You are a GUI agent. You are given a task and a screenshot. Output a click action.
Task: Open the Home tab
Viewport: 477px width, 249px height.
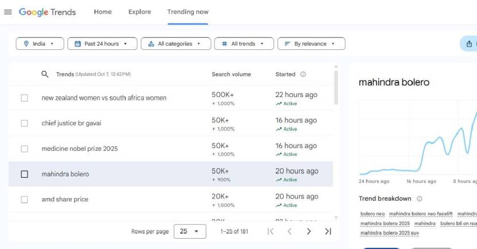[103, 12]
